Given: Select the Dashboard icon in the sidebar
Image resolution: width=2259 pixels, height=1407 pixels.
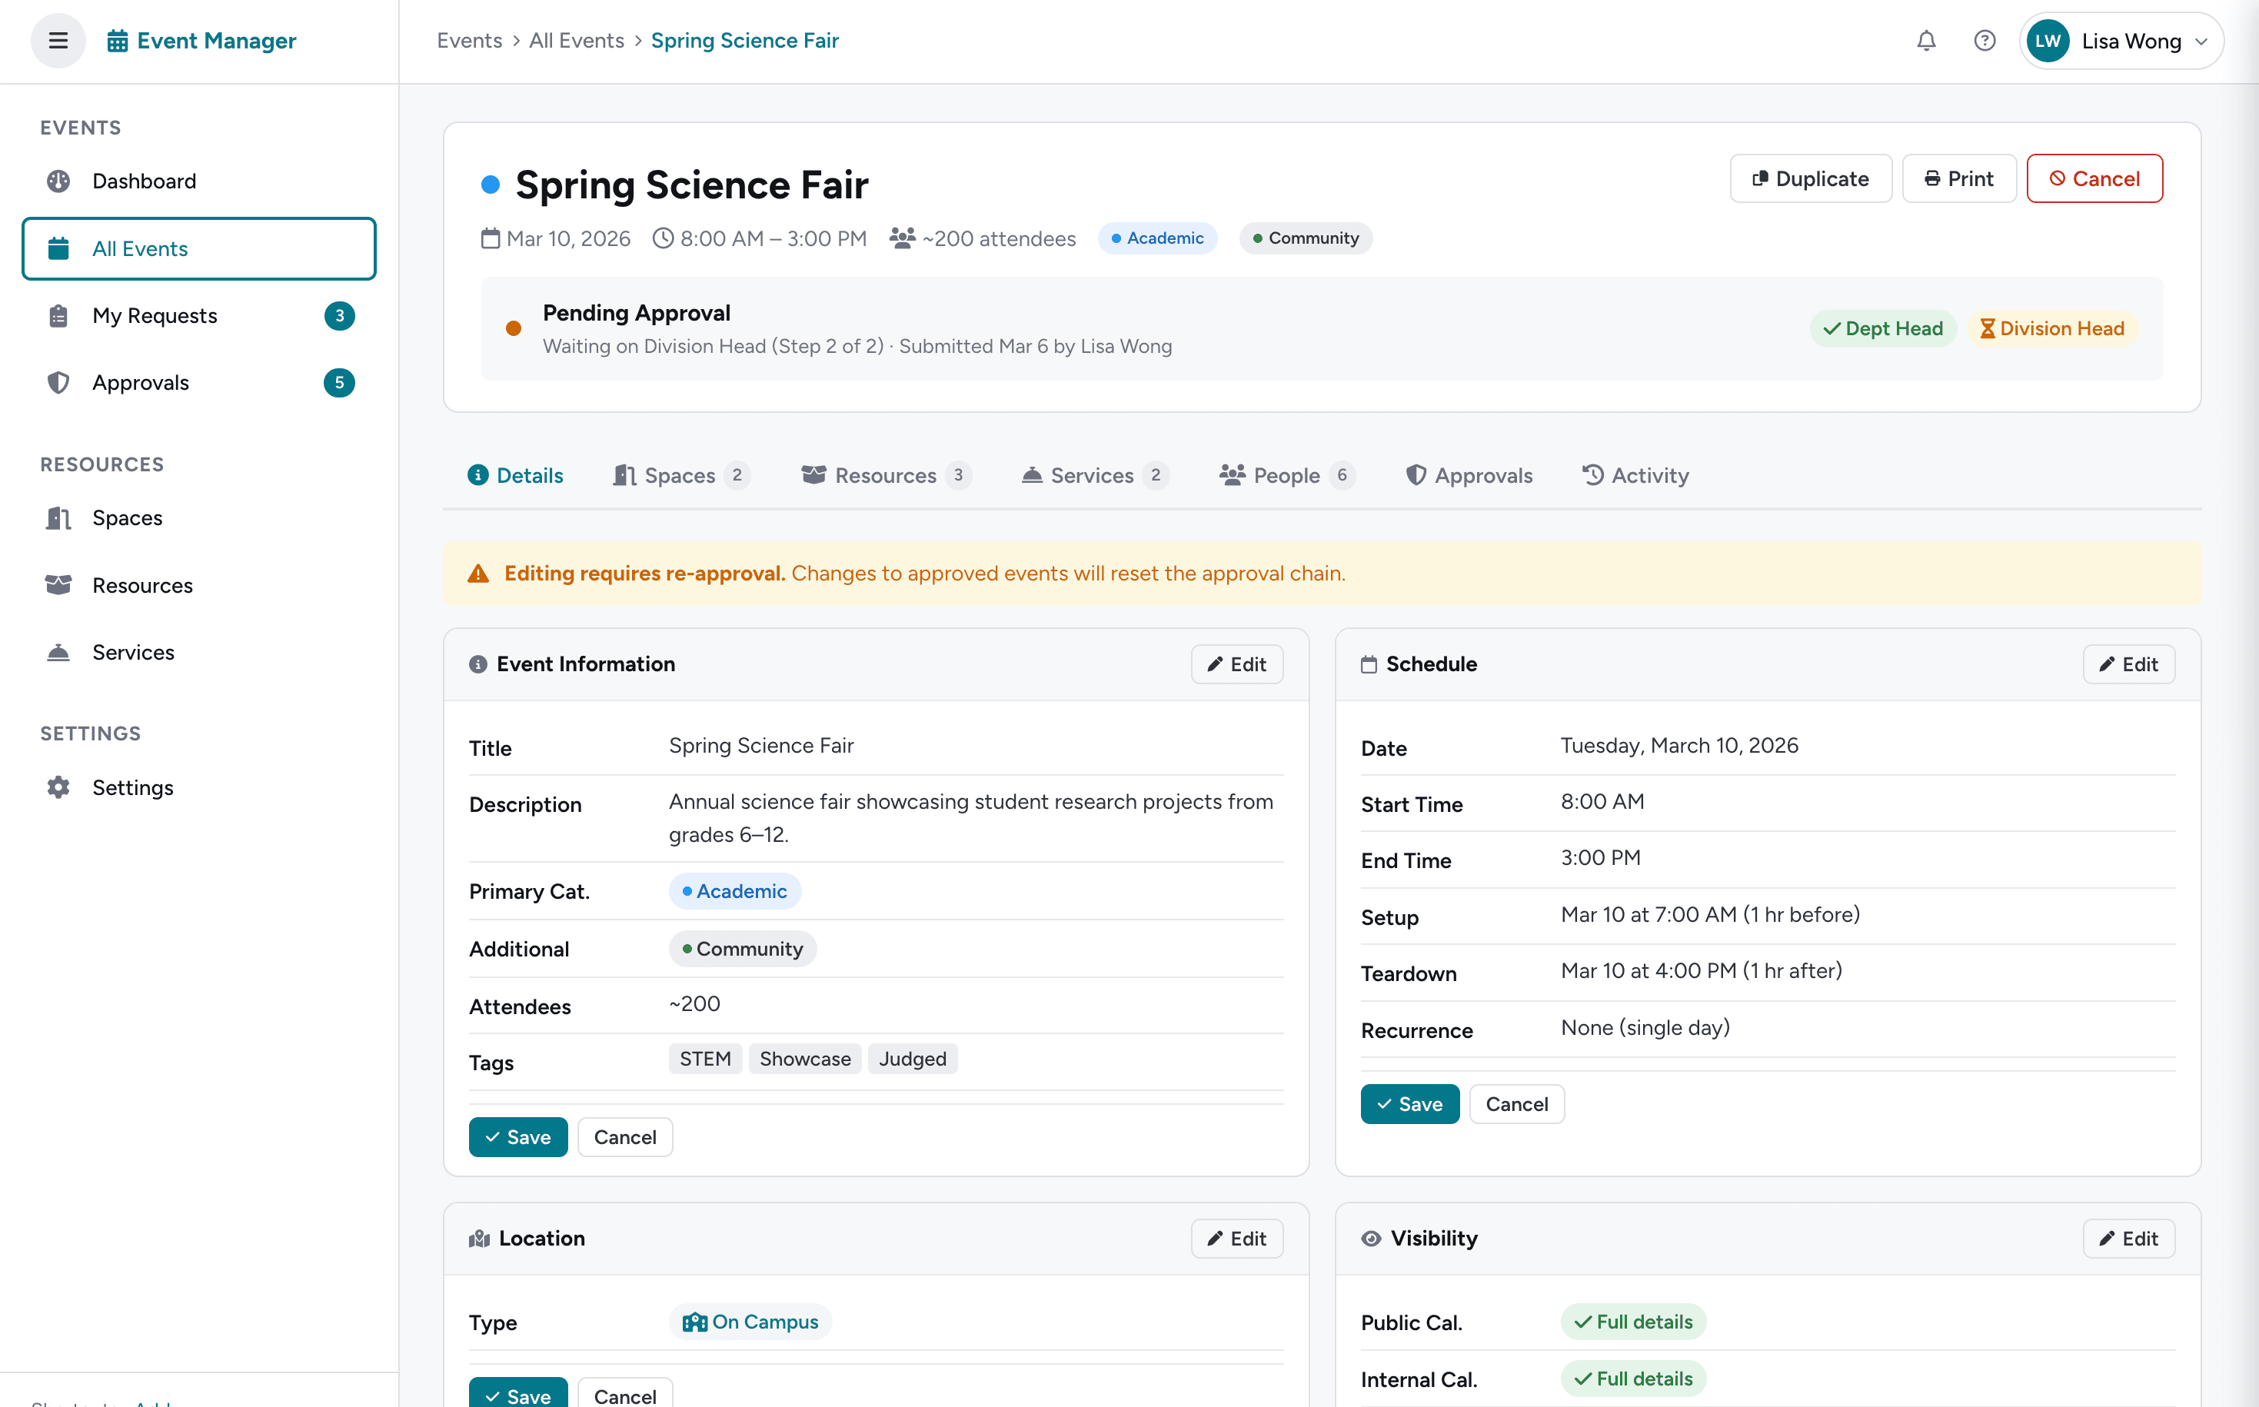Looking at the screenshot, I should [x=58, y=181].
